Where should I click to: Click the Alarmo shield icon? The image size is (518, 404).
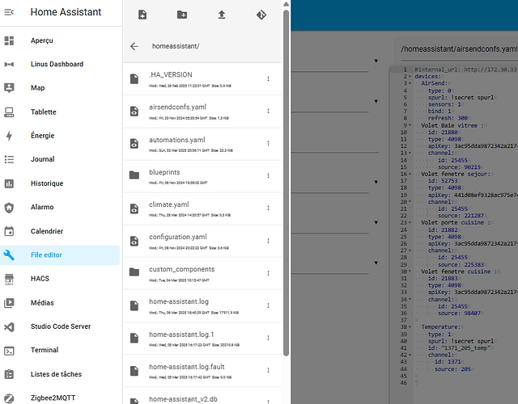point(9,208)
